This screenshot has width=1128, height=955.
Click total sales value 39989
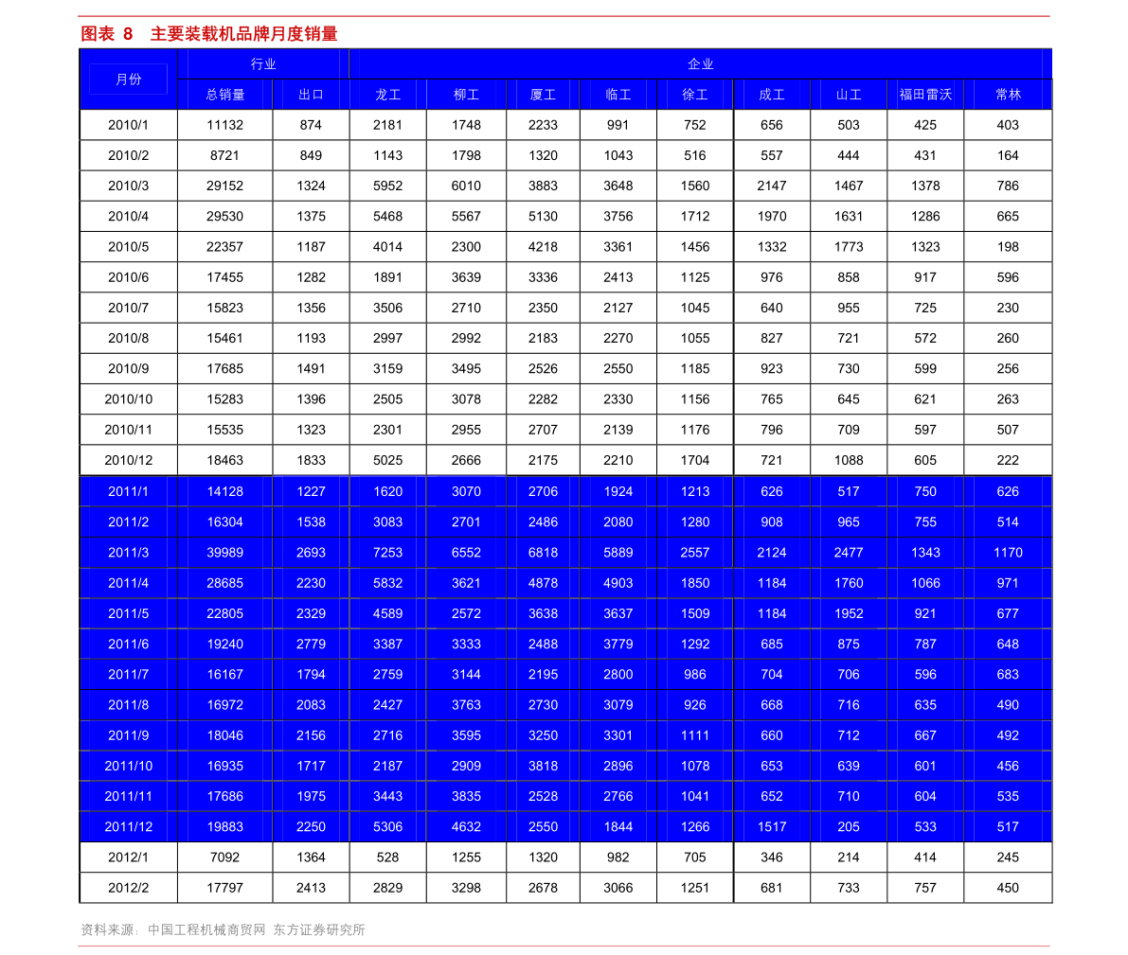pos(225,553)
